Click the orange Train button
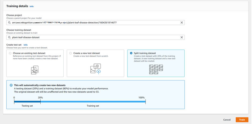Screen dimensions: 252x124 click(x=242, y=120)
